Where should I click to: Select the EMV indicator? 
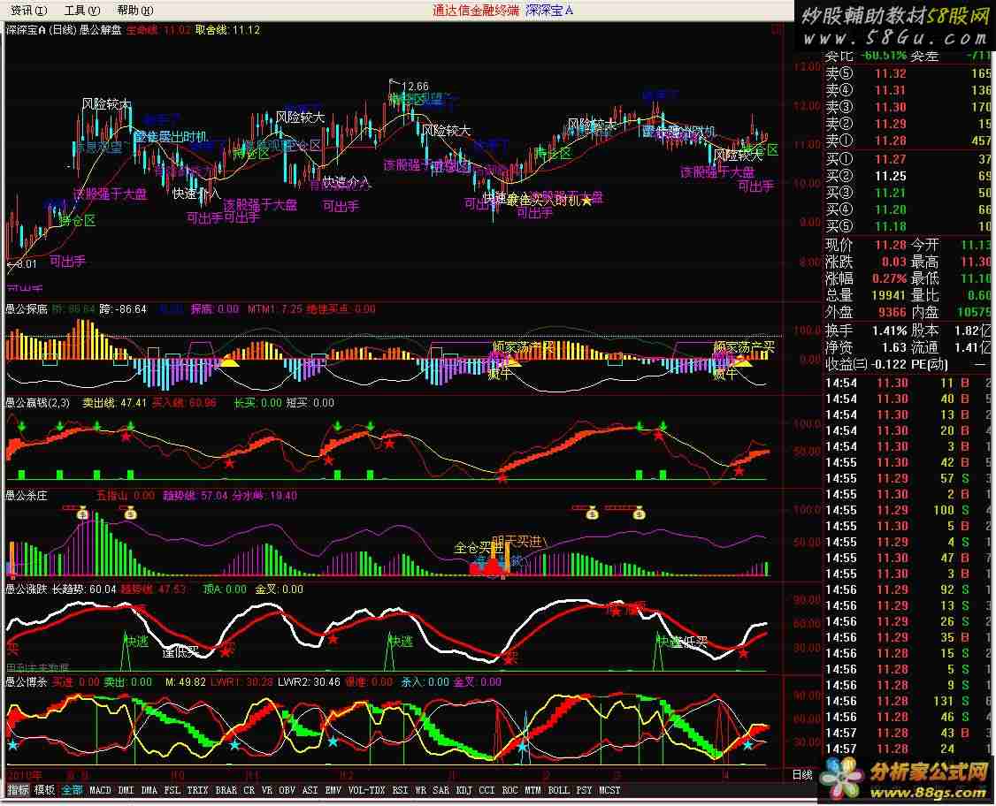[333, 790]
